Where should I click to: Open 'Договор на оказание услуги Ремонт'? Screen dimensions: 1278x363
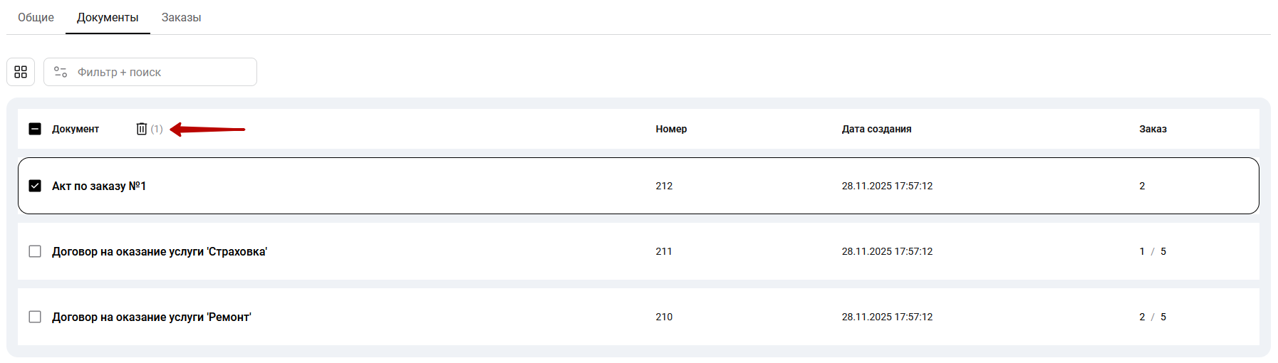click(152, 317)
